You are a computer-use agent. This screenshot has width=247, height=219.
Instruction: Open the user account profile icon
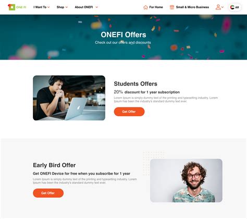218,7
